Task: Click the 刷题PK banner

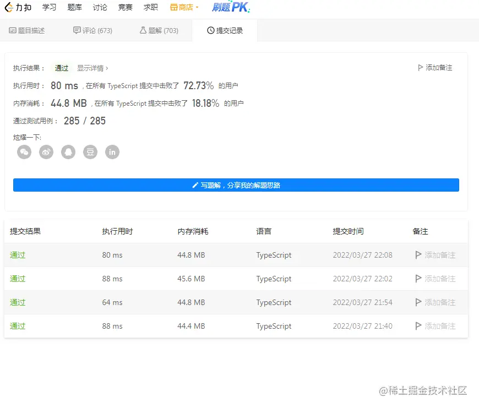Action: (x=231, y=7)
